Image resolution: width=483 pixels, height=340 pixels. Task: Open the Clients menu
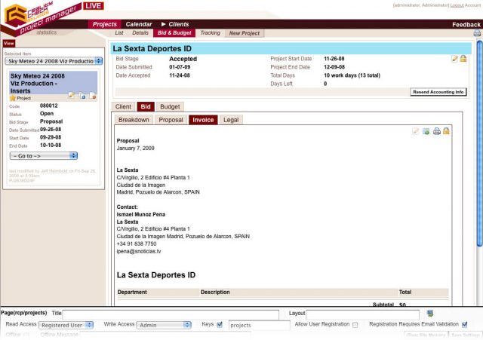point(179,24)
